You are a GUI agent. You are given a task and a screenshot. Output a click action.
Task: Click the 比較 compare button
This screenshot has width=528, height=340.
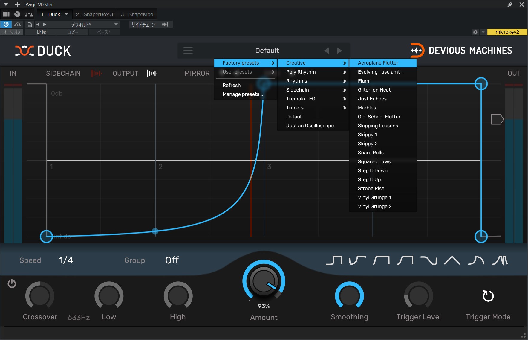coord(41,32)
